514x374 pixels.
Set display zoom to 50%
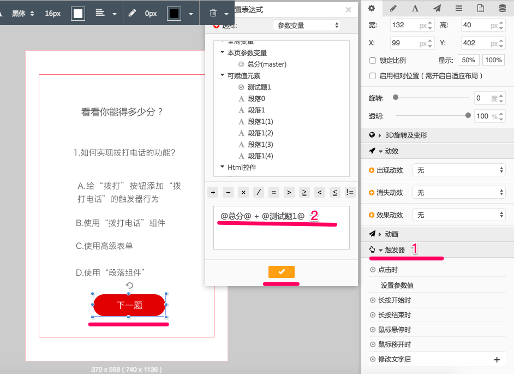point(468,60)
